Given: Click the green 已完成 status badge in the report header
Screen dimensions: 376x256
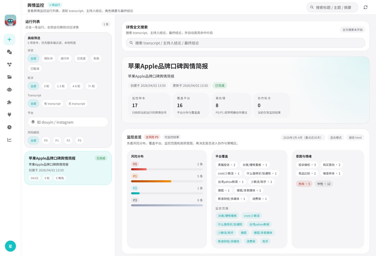Looking at the screenshot, I should [220, 86].
